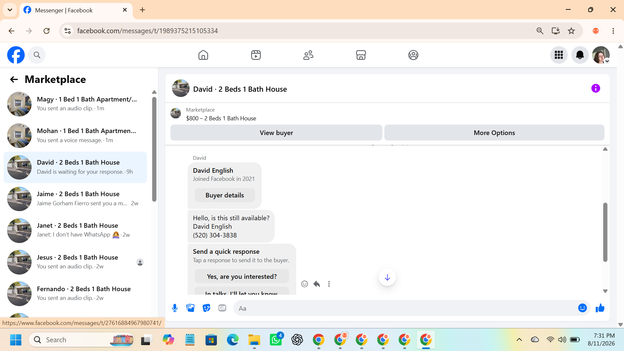Open the account profile menu
The image size is (624, 351).
coord(601,55)
